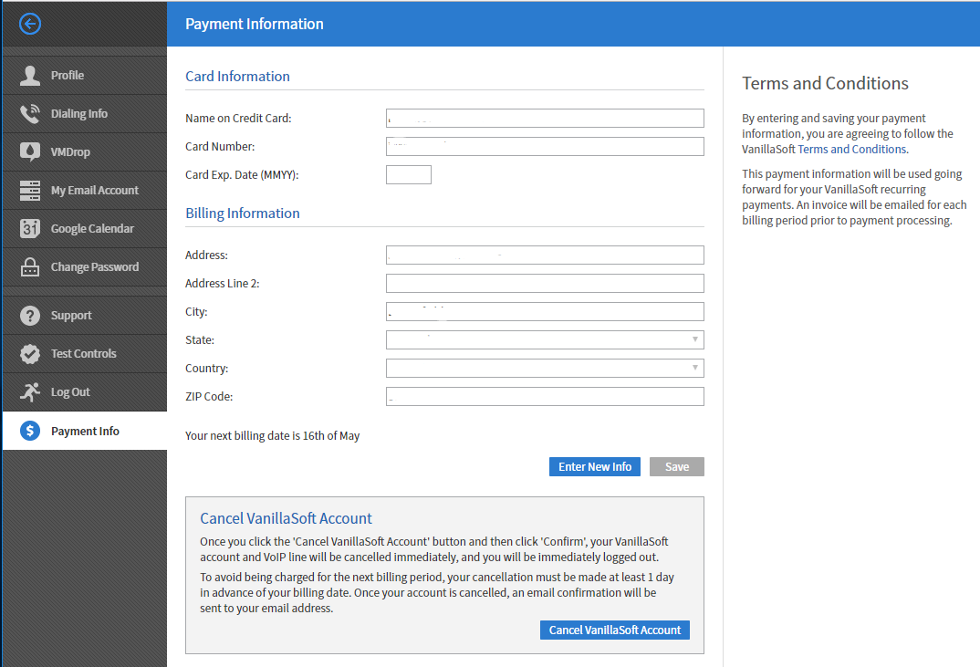Click the Cancel VanillaSoft Account heading
This screenshot has height=667, width=980.
(286, 518)
